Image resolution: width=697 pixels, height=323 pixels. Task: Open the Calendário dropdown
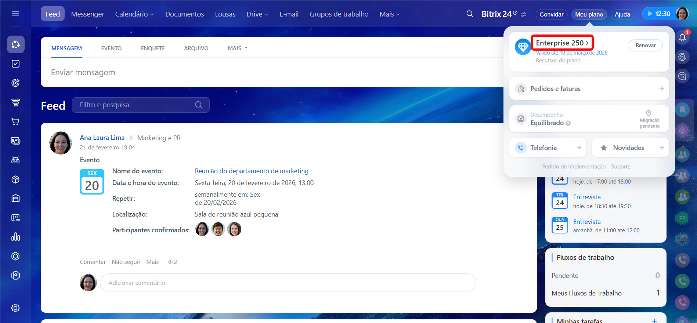134,14
